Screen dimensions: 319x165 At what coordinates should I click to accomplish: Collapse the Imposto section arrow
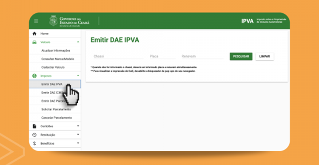coord(78,75)
